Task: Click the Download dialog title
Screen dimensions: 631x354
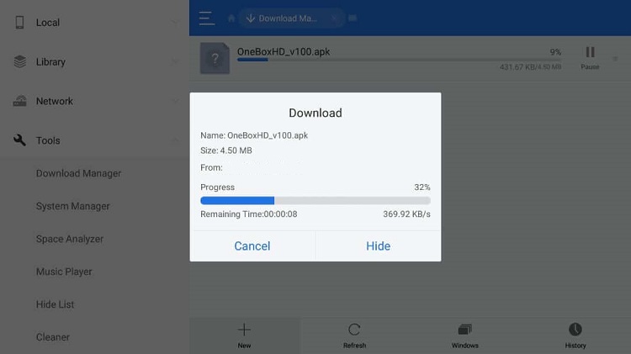Action: pos(315,113)
